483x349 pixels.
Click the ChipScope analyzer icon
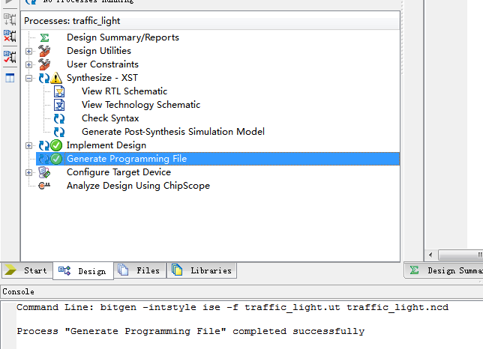coord(44,186)
